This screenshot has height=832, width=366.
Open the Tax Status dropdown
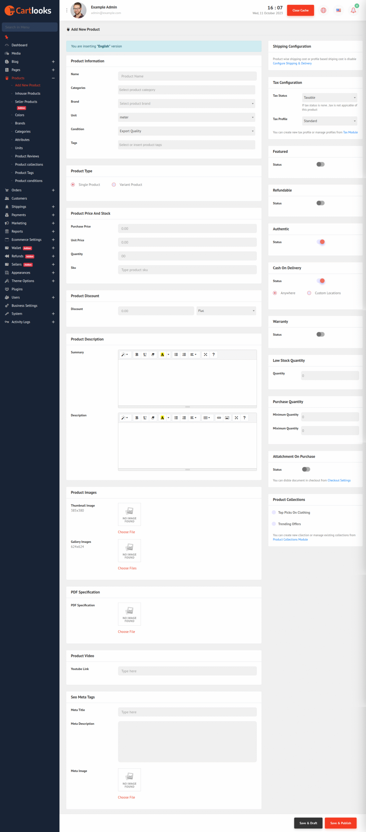point(329,97)
